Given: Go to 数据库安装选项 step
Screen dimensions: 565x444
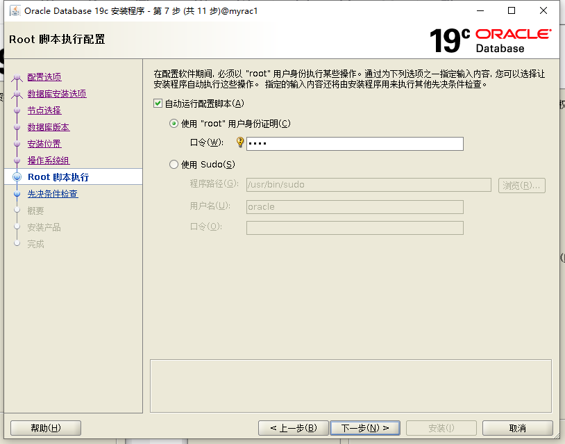Looking at the screenshot, I should tap(57, 94).
